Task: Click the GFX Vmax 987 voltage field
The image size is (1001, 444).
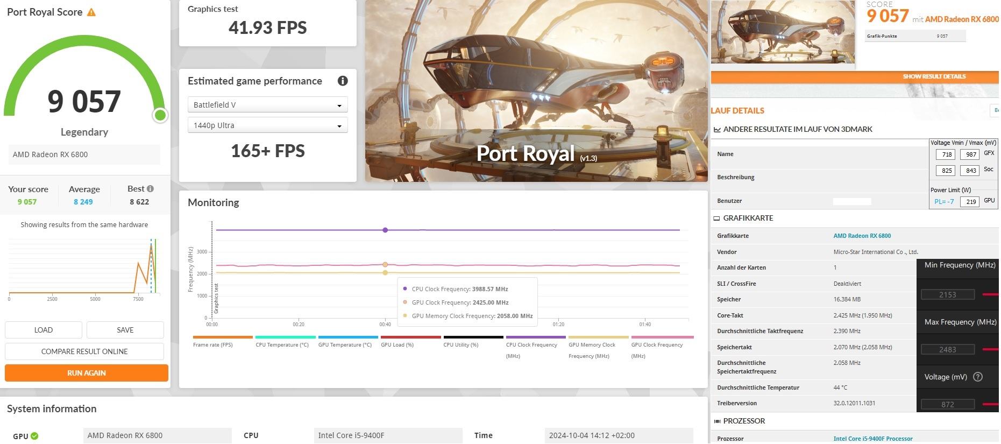Action: (x=970, y=154)
